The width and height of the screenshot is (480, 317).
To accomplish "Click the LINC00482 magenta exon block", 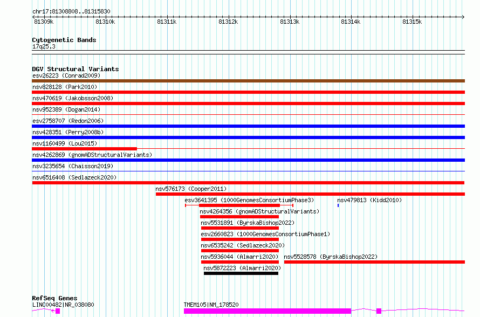I will tap(58, 311).
